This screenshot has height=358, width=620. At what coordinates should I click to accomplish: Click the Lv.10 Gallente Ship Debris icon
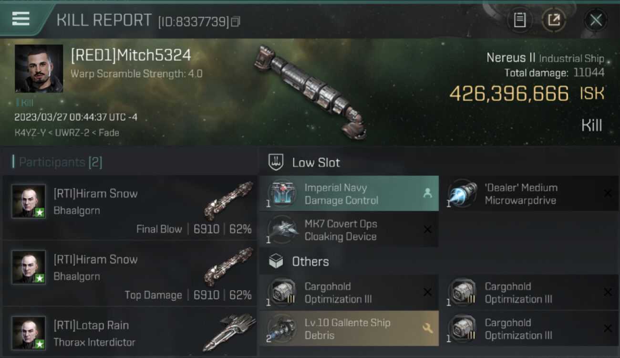coord(283,329)
